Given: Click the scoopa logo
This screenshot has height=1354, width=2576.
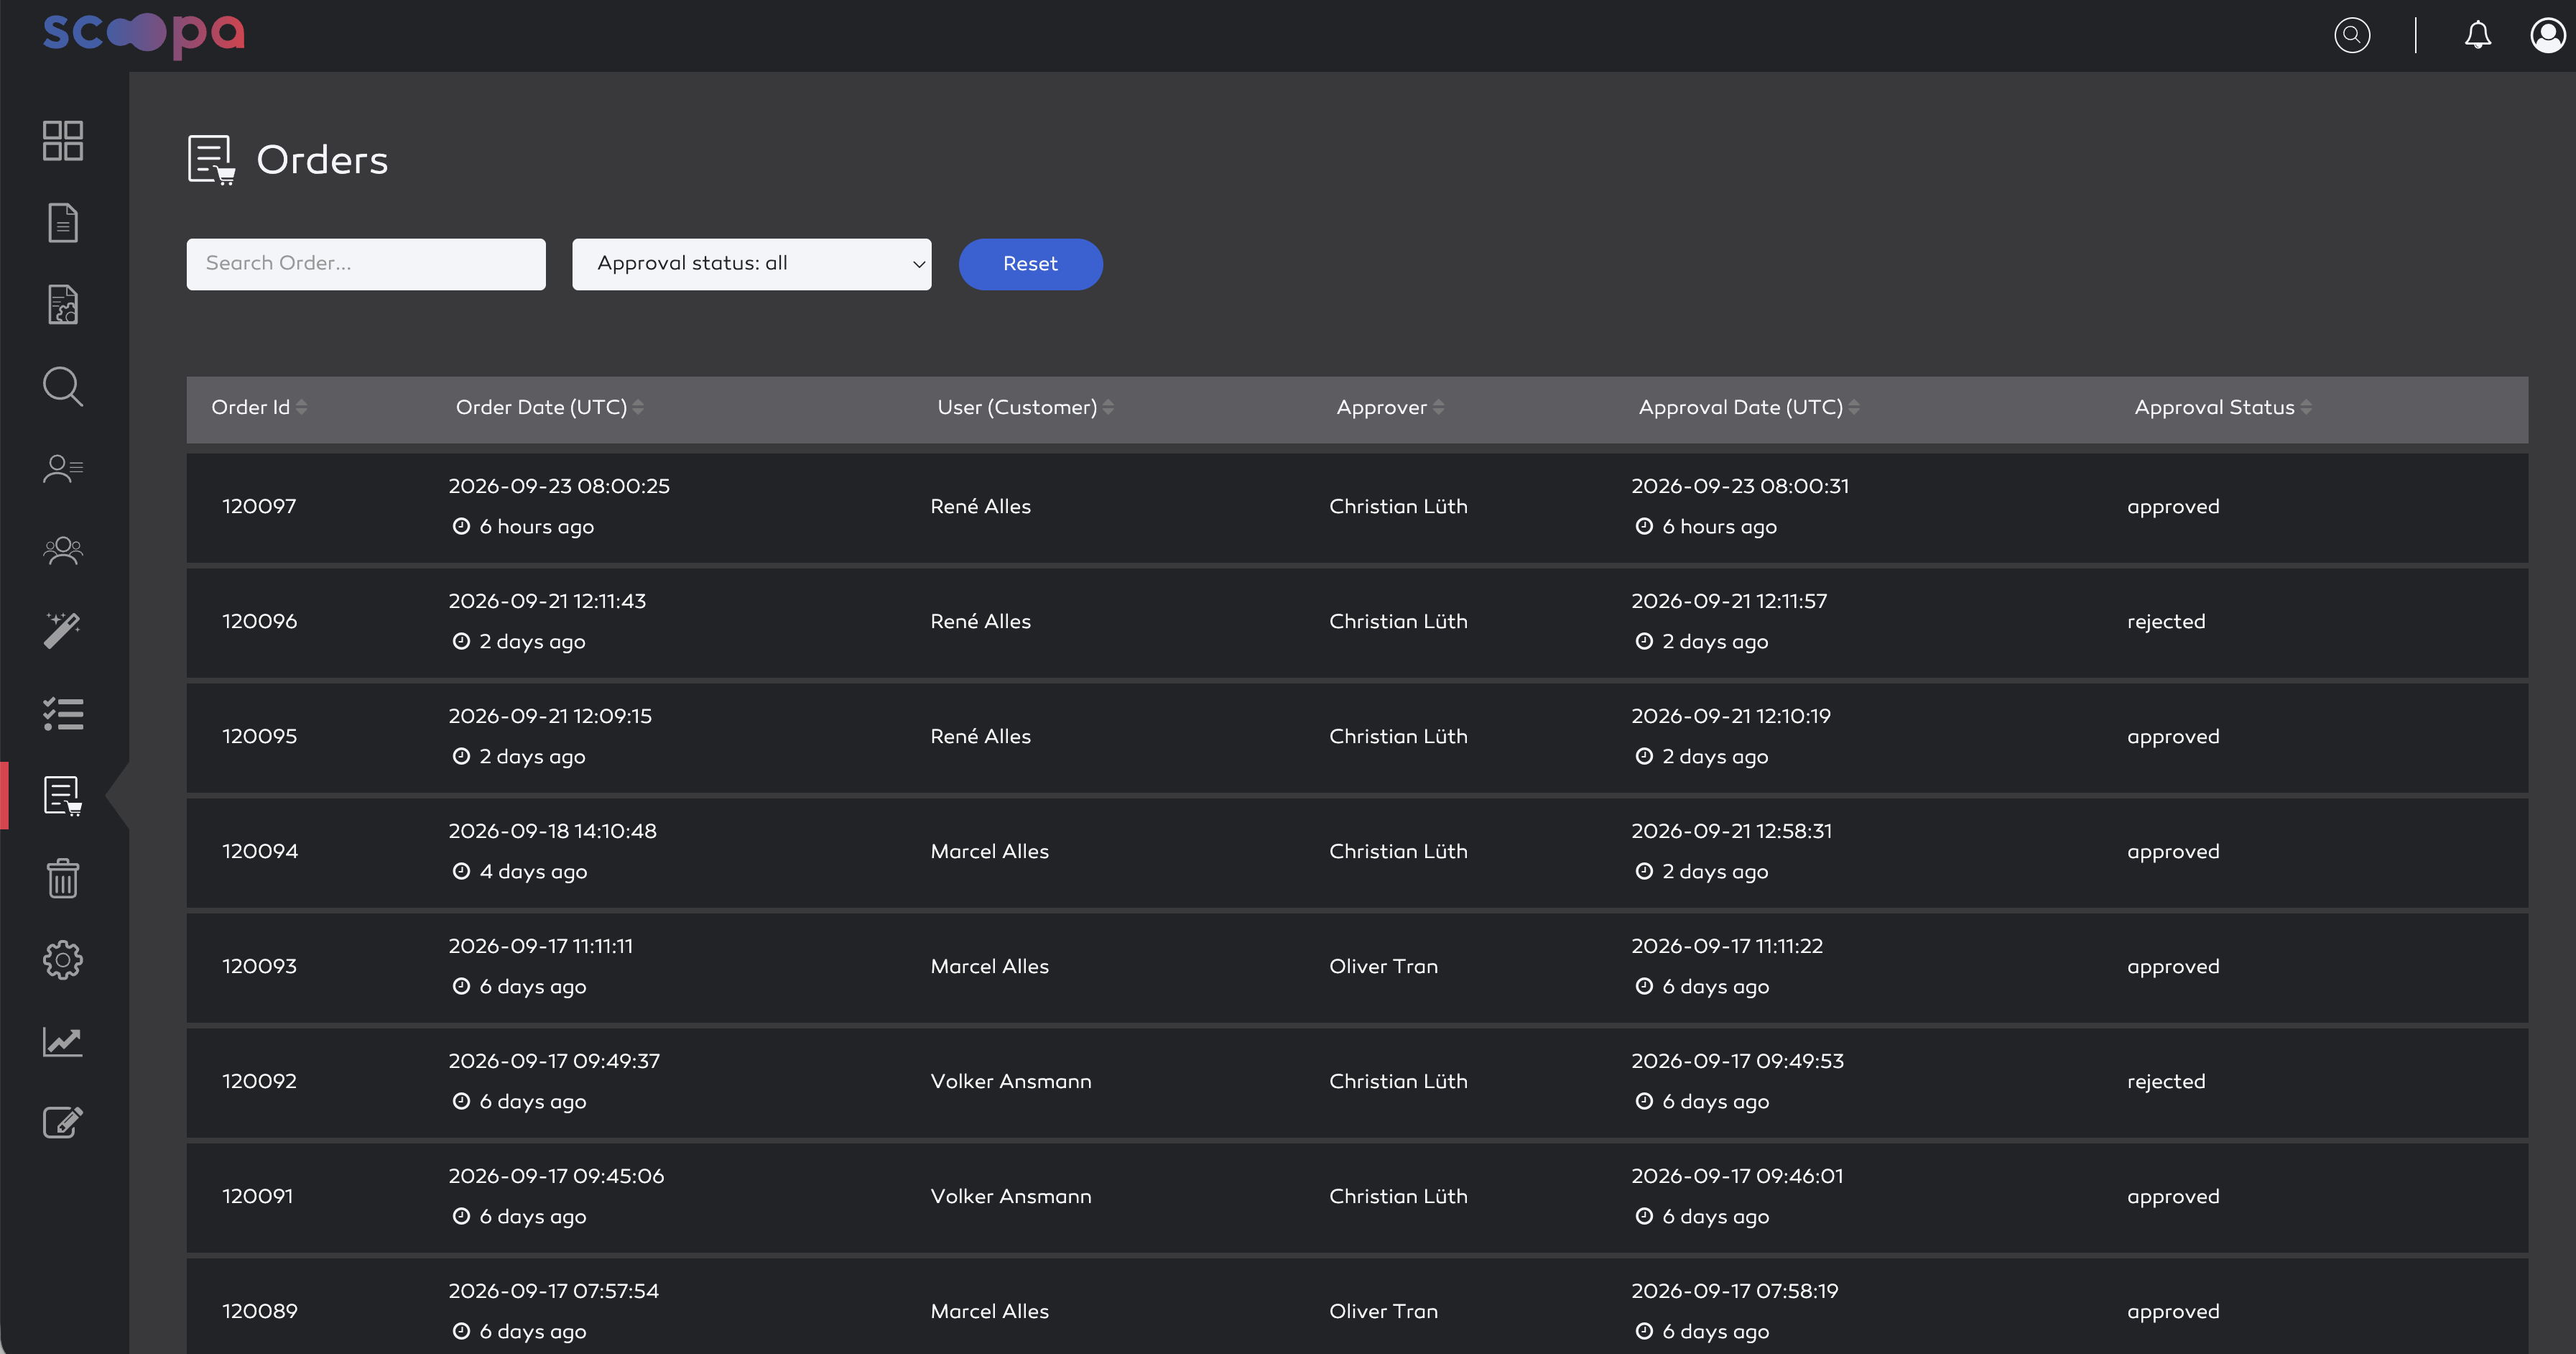Looking at the screenshot, I should [x=143, y=35].
